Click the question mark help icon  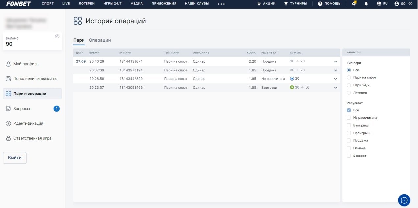pos(320,4)
